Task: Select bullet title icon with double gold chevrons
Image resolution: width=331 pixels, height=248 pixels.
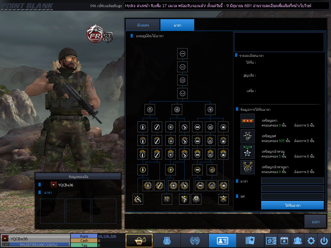Action: (x=143, y=154)
